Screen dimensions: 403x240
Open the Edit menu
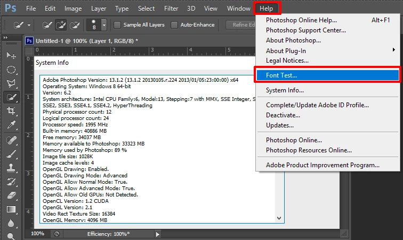tap(50, 8)
